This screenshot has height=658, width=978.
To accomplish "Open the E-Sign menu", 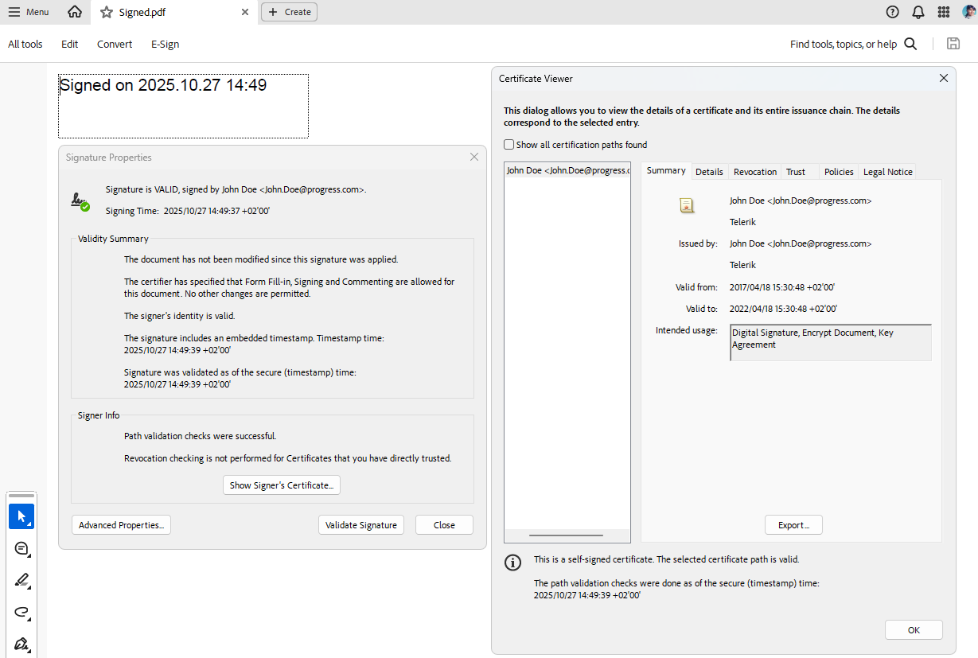I will click(165, 44).
